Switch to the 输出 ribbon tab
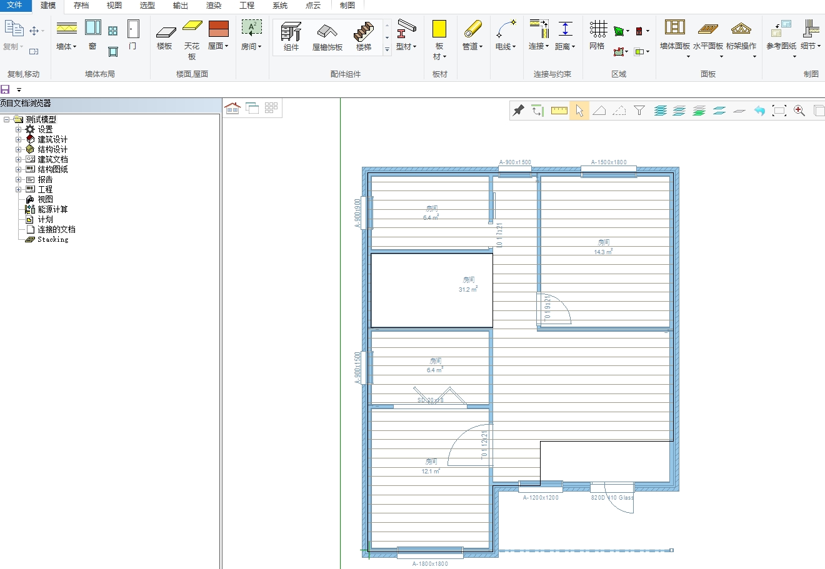 coord(181,6)
